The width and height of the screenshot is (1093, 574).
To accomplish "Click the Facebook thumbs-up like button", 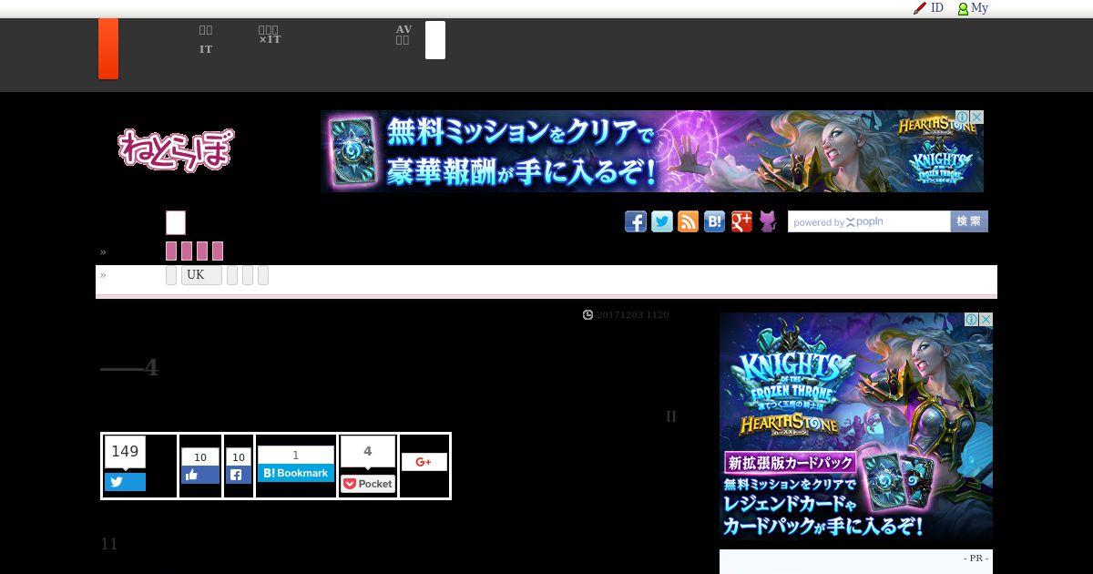I will [200, 475].
